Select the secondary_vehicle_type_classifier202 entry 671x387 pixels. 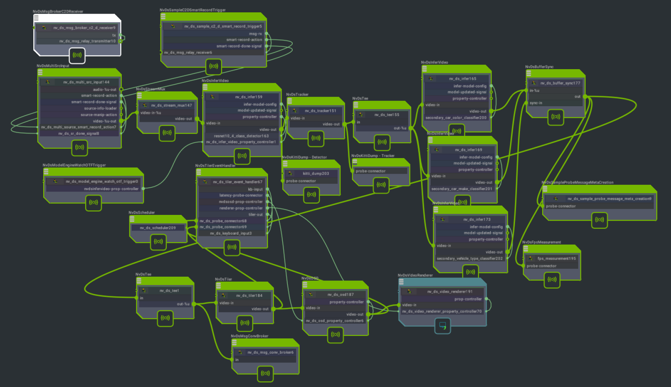click(x=469, y=259)
